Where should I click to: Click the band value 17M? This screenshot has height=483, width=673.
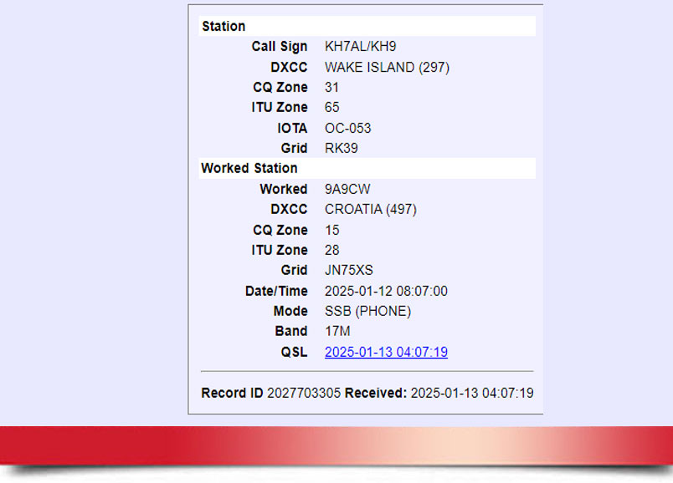(337, 332)
